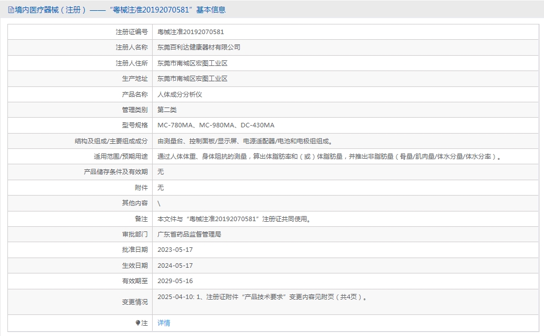
Task: Click the 审批部门 label
Action: (134, 234)
